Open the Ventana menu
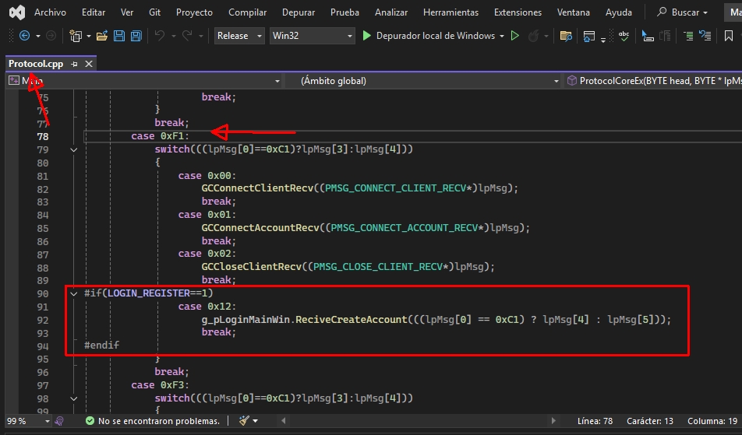The width and height of the screenshot is (742, 435). pos(573,12)
